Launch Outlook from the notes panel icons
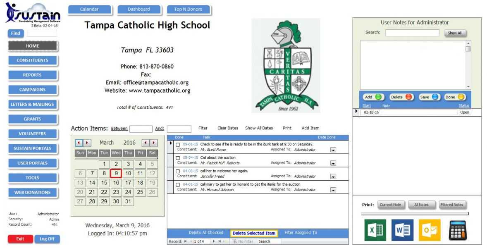The image size is (487, 248). tap(429, 230)
